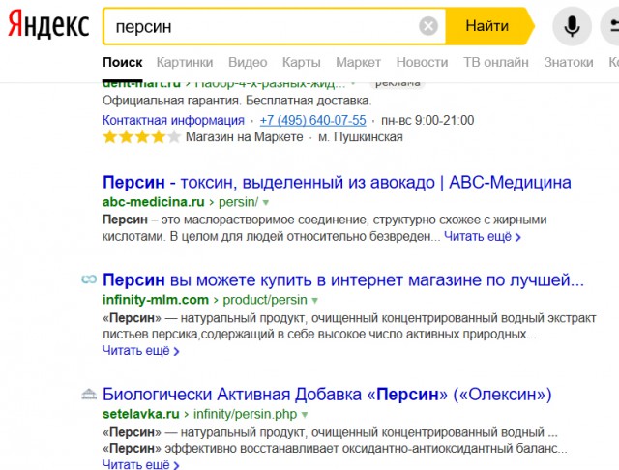The height and width of the screenshot is (470, 619).
Task: Click 'Читать ещё' under setelavka result
Action: pyautogui.click(x=140, y=464)
